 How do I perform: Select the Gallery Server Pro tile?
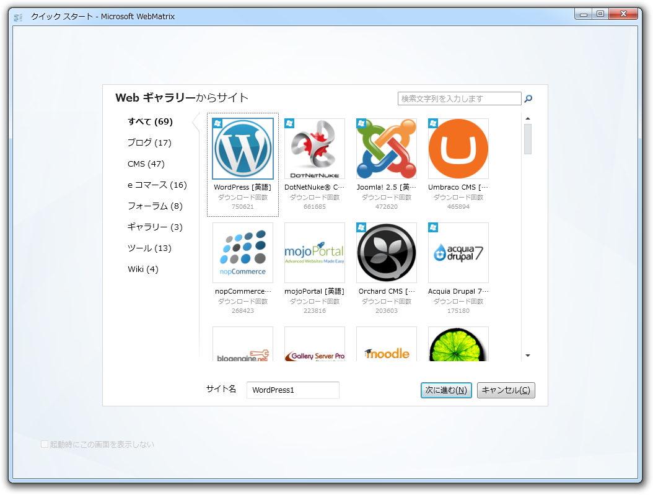point(314,344)
